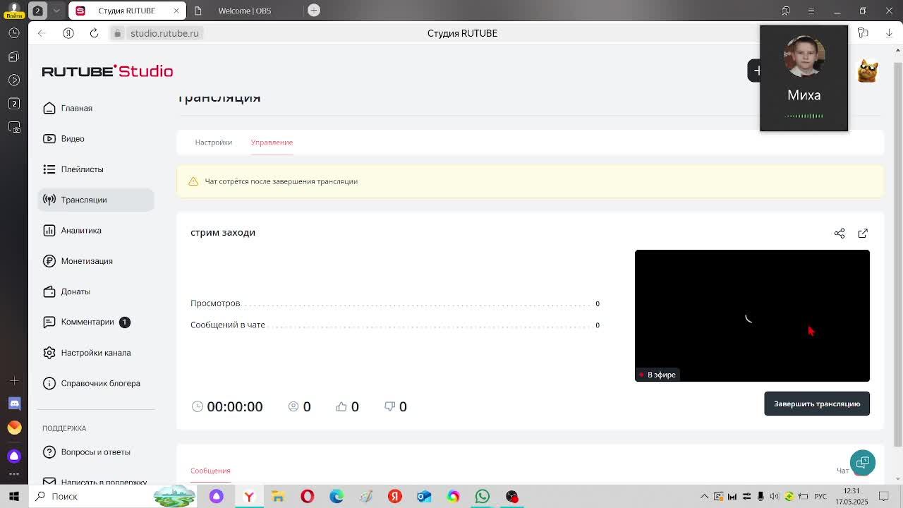This screenshot has height=508, width=903.
Task: Open Microsoft Edge in taskbar
Action: (x=337, y=496)
